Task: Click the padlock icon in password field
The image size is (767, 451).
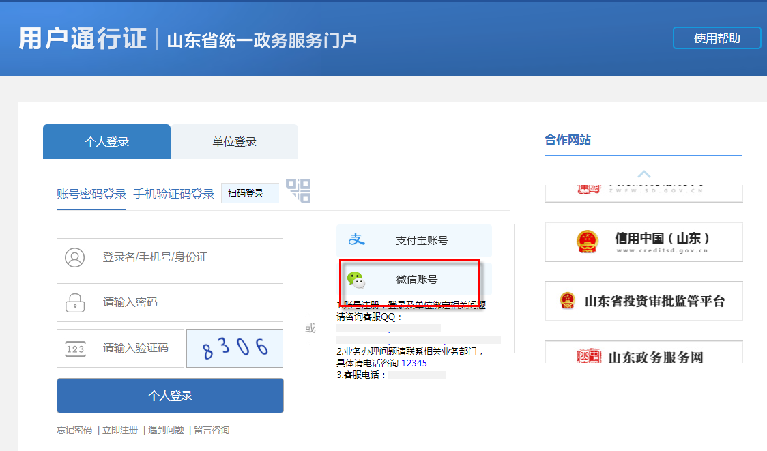Action: tap(74, 302)
